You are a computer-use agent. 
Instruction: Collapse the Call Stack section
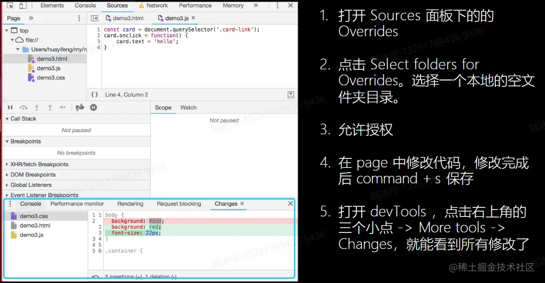pyautogui.click(x=6, y=119)
